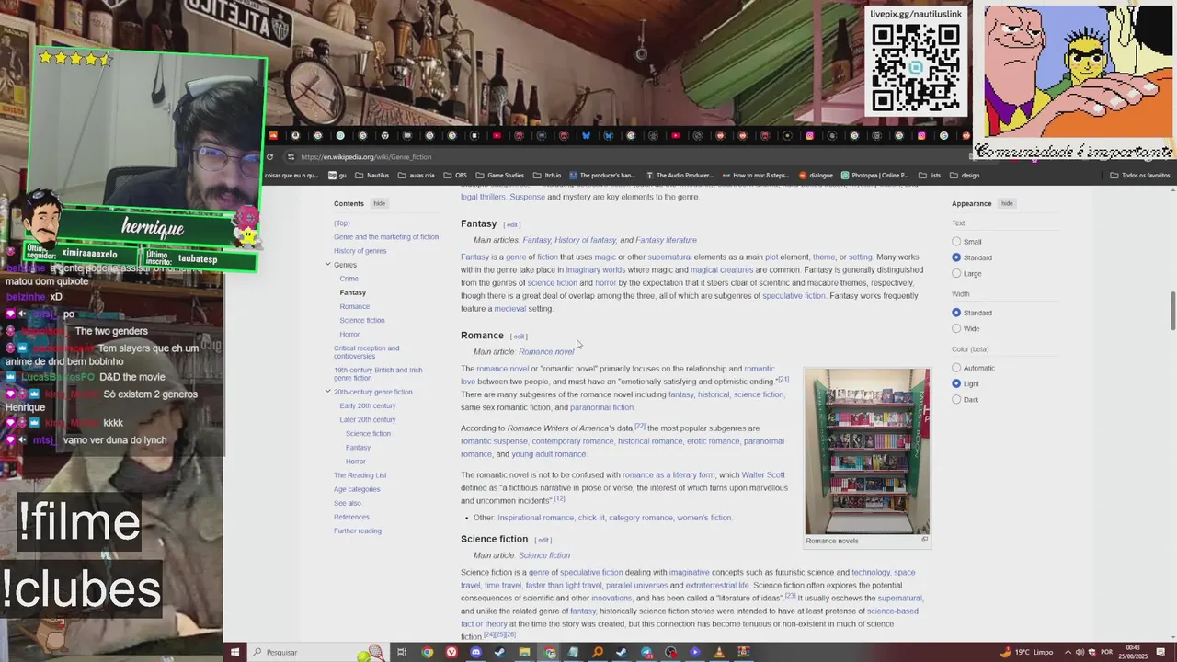
Task: Select Standard text size
Action: click(956, 257)
